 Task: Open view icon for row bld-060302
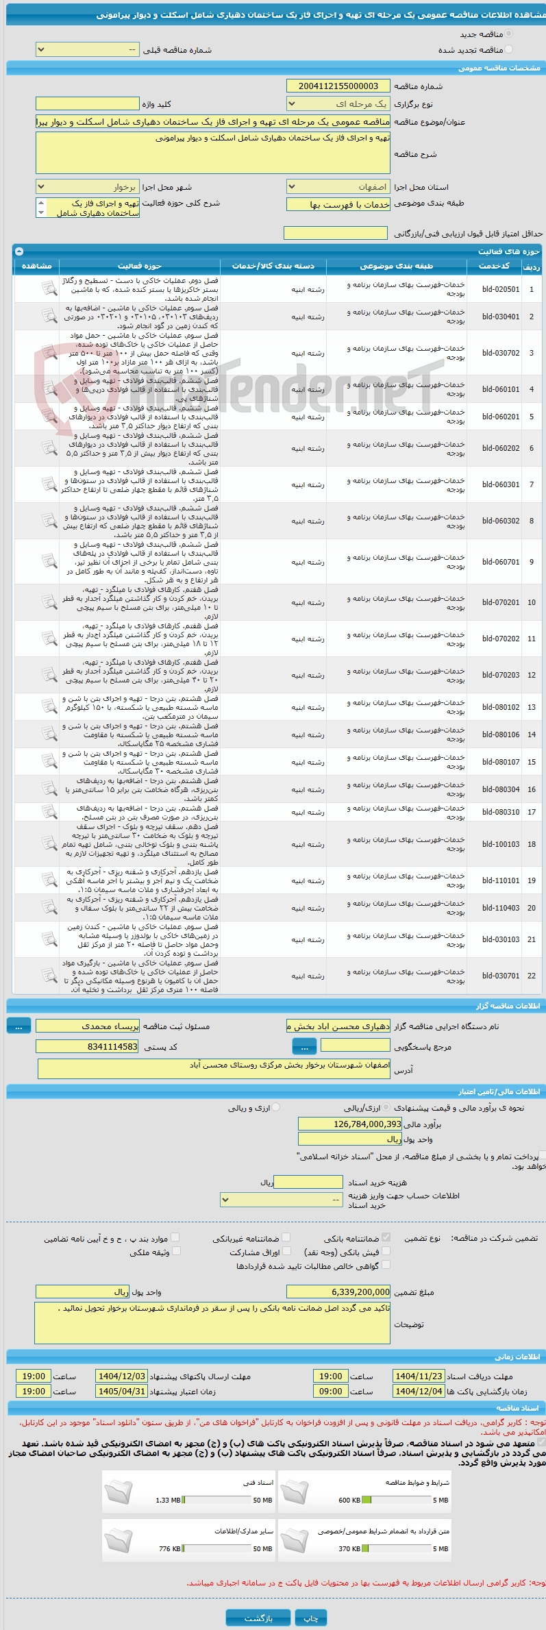[x=49, y=520]
